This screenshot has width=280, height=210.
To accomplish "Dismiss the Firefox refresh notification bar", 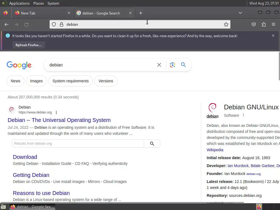I will (x=273, y=36).
